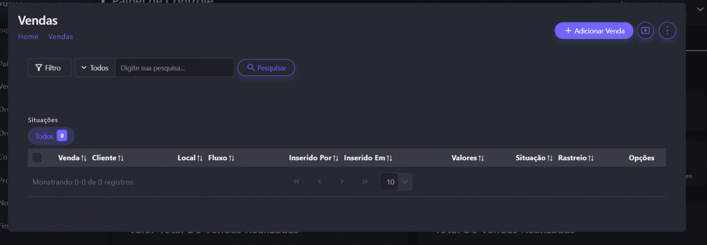Click the Adicionar Venda button
This screenshot has width=707, height=245.
point(594,31)
